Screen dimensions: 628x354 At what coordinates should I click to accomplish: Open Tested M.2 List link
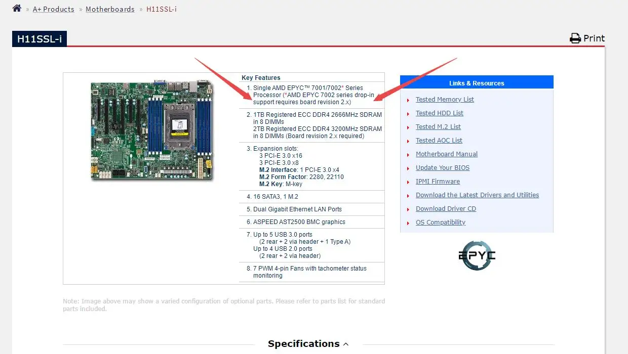pyautogui.click(x=438, y=127)
